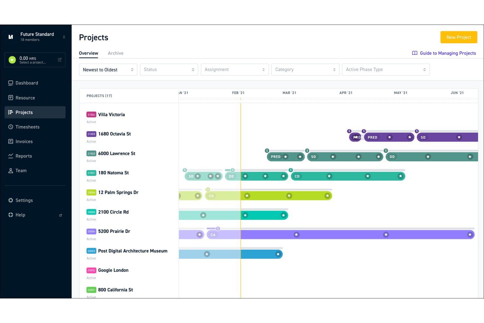This screenshot has height=323, width=484.
Task: Click the guide book icon
Action: pyautogui.click(x=415, y=53)
